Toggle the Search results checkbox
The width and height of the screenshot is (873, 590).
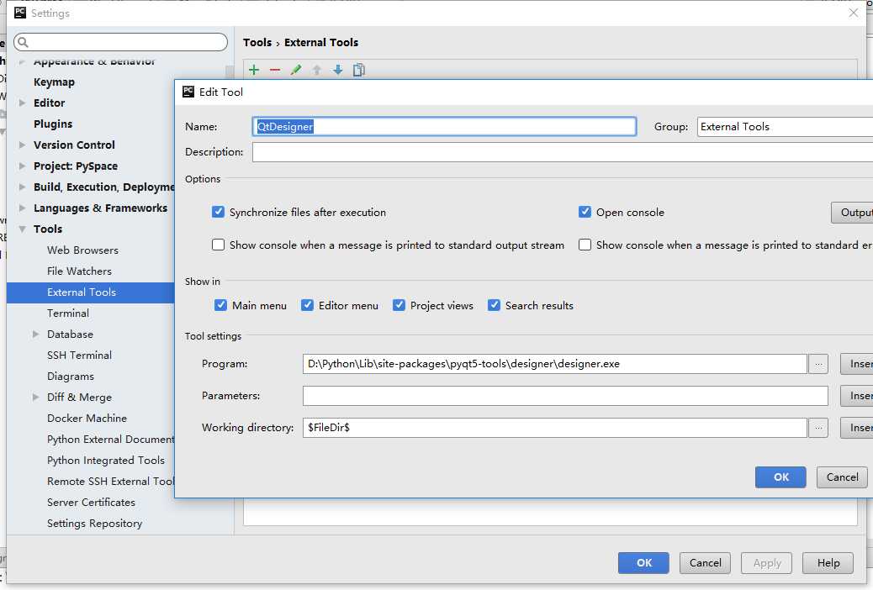494,305
